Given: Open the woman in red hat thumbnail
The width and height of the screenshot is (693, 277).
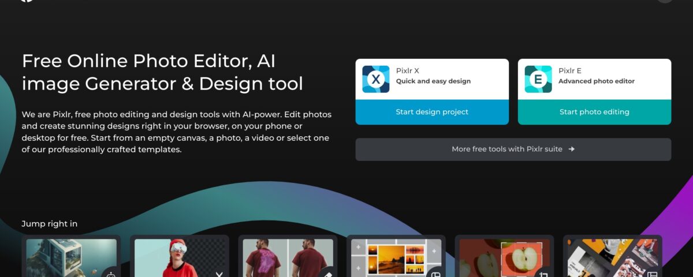Looking at the screenshot, I should (x=172, y=257).
